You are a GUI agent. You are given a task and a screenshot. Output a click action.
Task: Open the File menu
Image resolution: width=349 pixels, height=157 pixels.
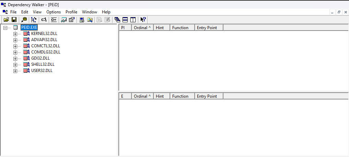pos(13,12)
